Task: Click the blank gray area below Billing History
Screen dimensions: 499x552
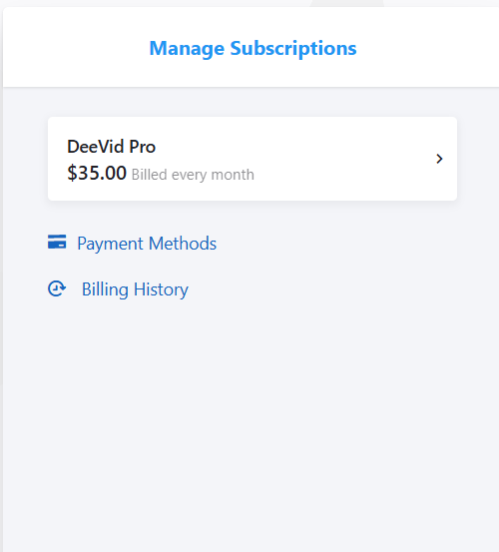Action: pyautogui.click(x=247, y=422)
